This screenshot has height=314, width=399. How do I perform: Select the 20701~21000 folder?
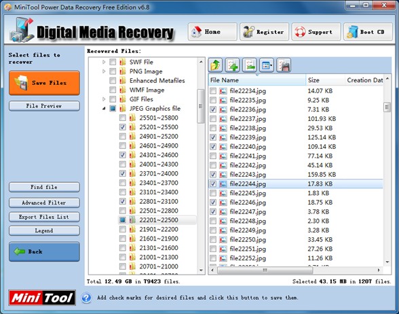click(159, 266)
